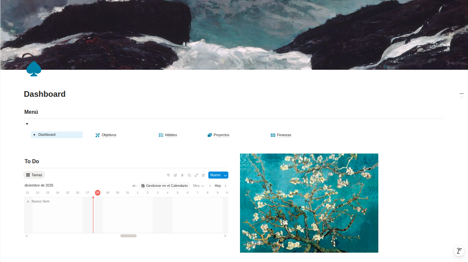Collapse the toggle arrow under Menú

click(27, 124)
